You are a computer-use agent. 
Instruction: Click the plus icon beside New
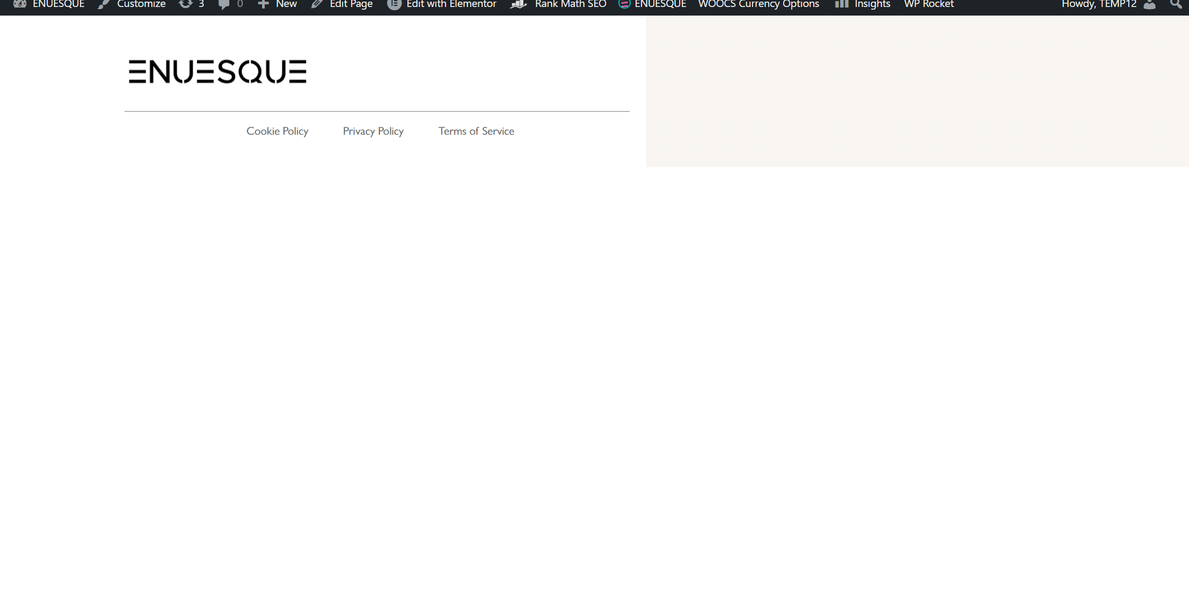[263, 4]
